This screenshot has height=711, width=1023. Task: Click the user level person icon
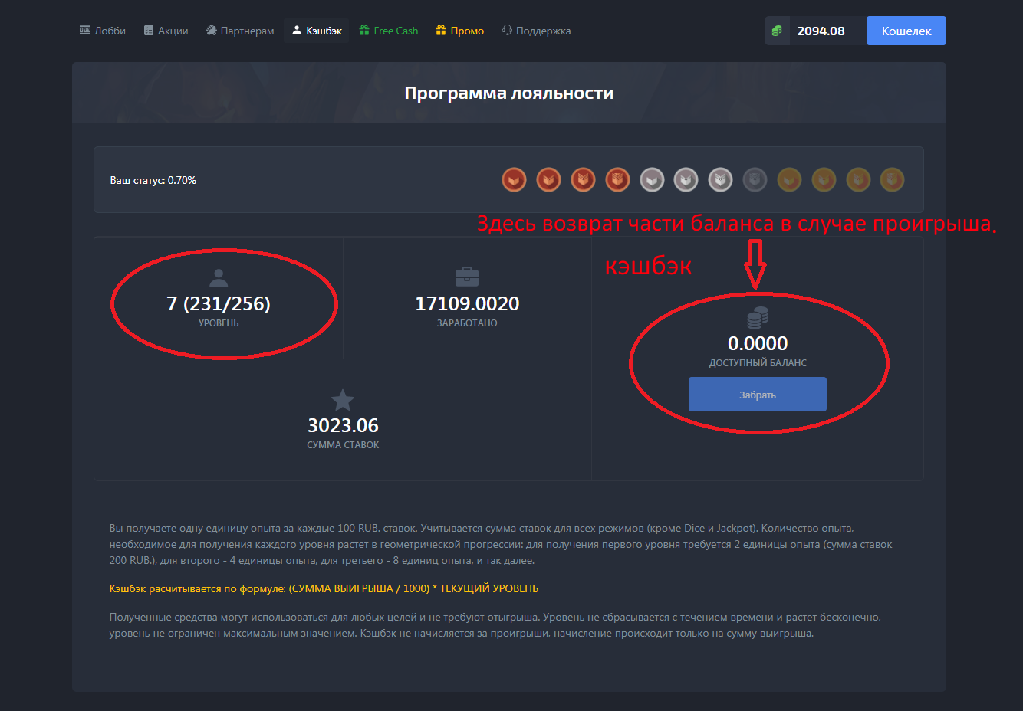219,277
